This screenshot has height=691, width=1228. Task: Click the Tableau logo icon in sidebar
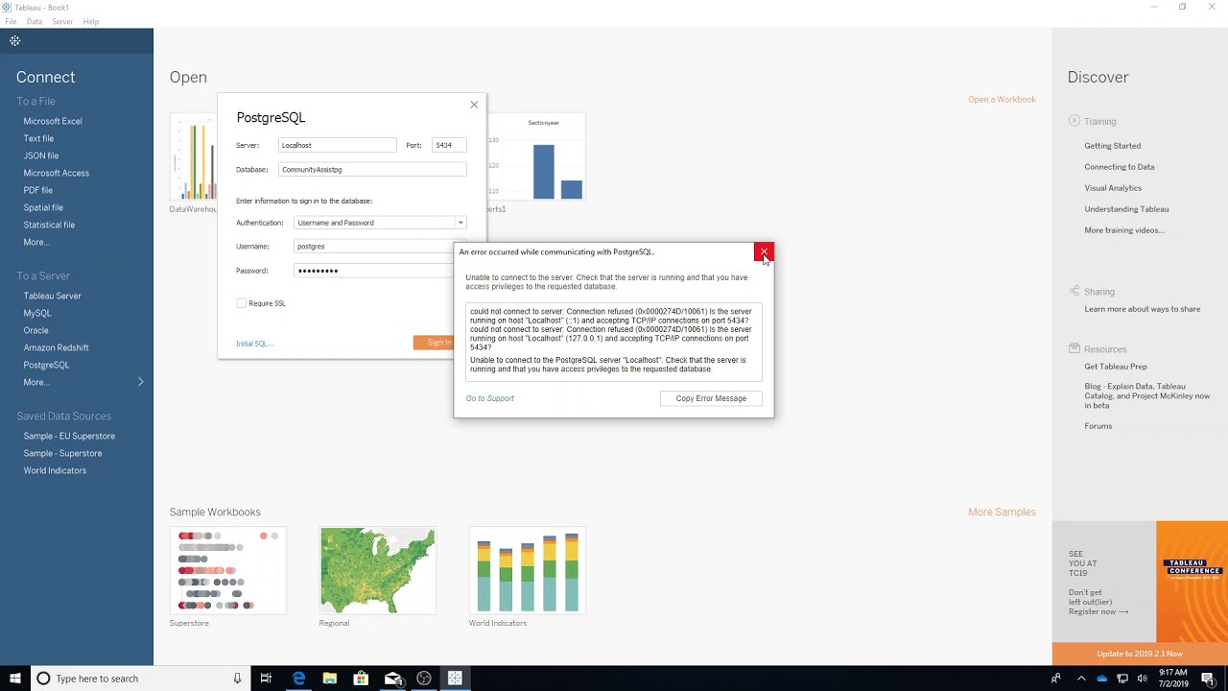15,40
